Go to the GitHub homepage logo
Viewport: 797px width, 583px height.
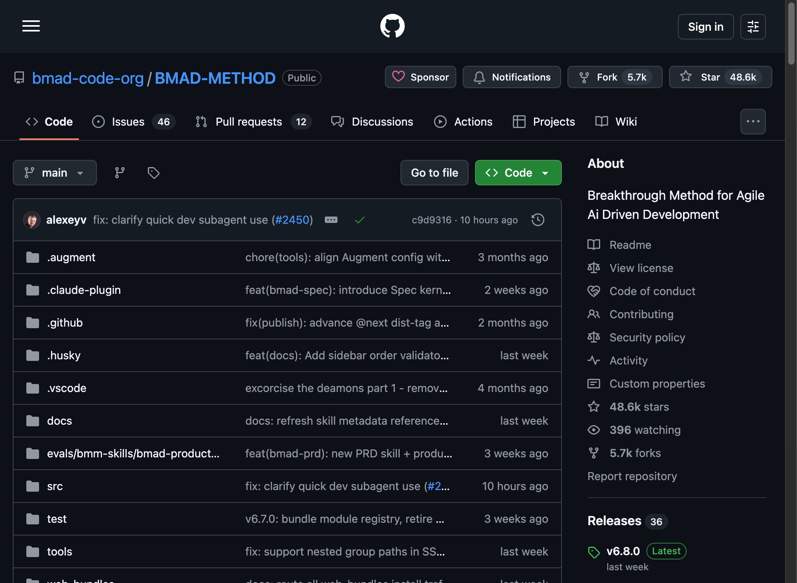(x=393, y=26)
